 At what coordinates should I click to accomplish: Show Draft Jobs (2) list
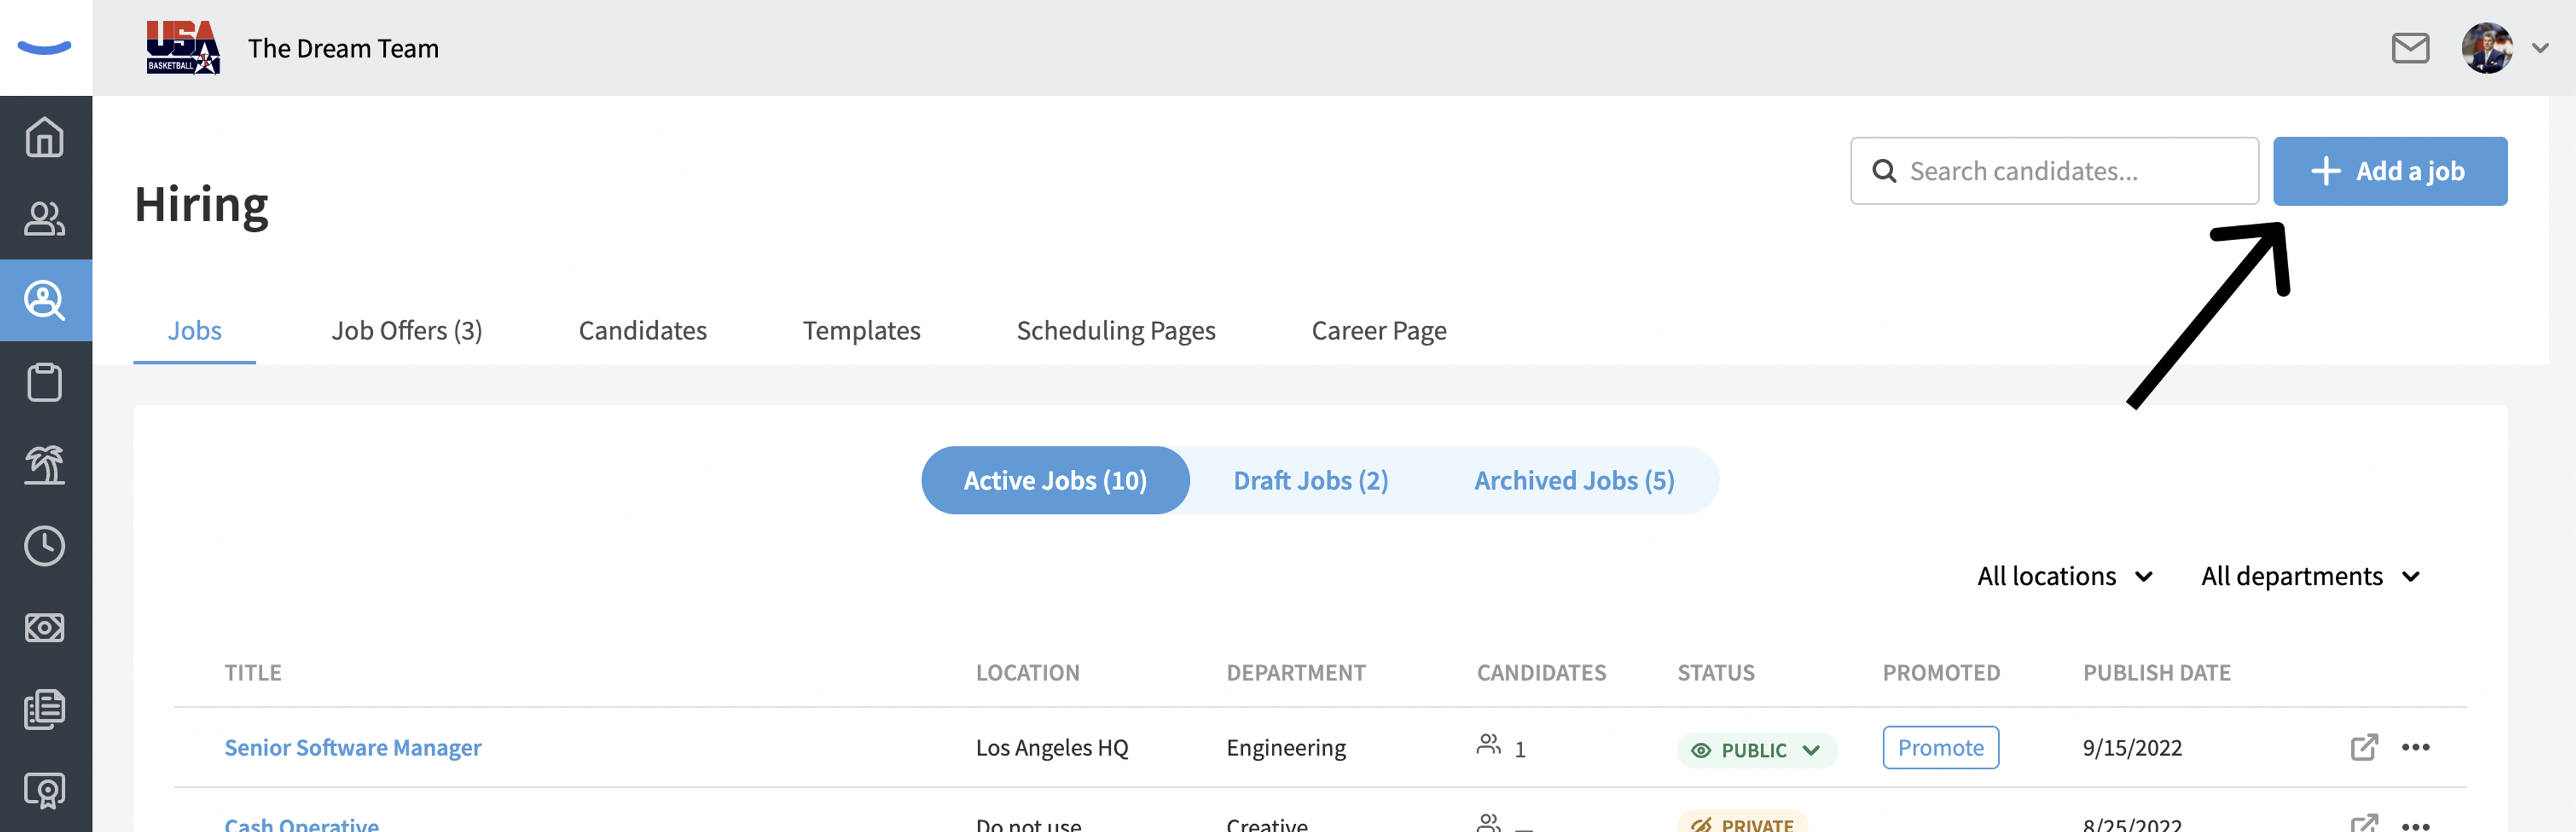(x=1311, y=481)
